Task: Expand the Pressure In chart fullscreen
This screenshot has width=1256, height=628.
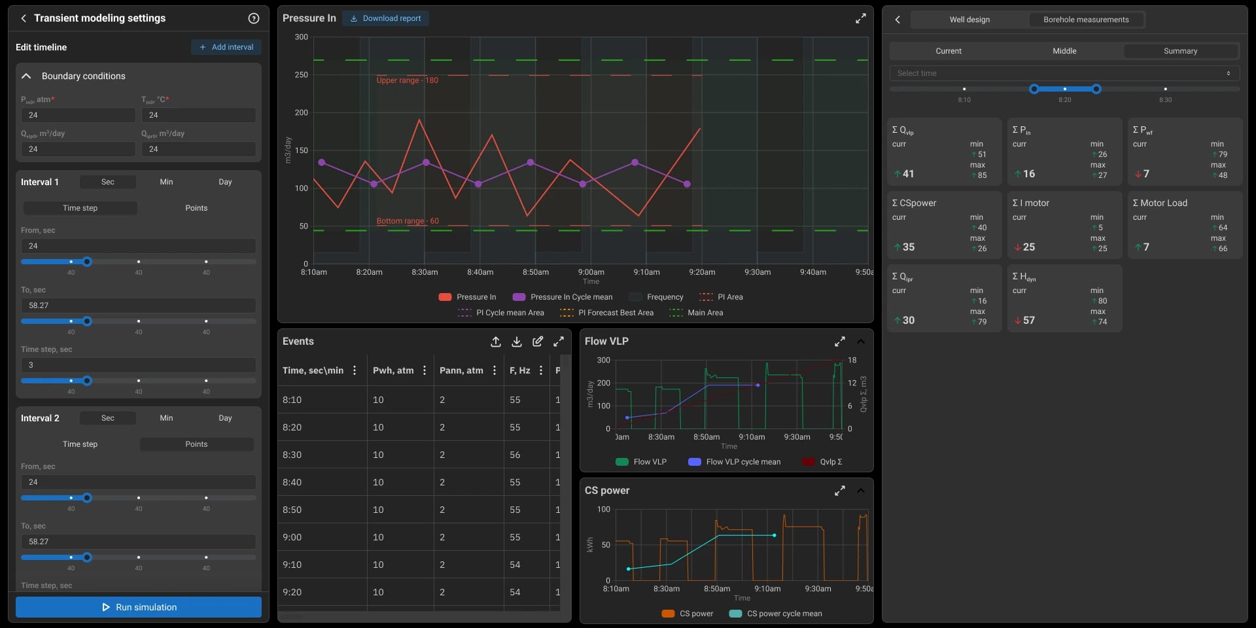Action: point(861,18)
